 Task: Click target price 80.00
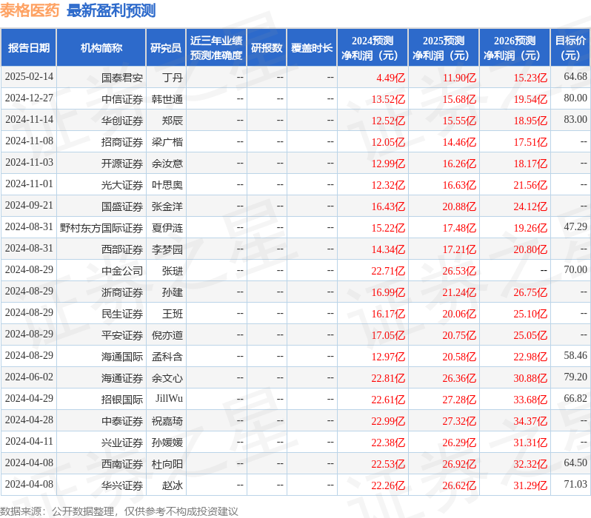[575, 98]
